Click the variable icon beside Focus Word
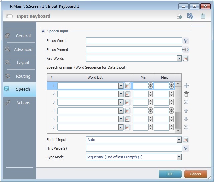This screenshot has width=214, height=182. pyautogui.click(x=186, y=41)
